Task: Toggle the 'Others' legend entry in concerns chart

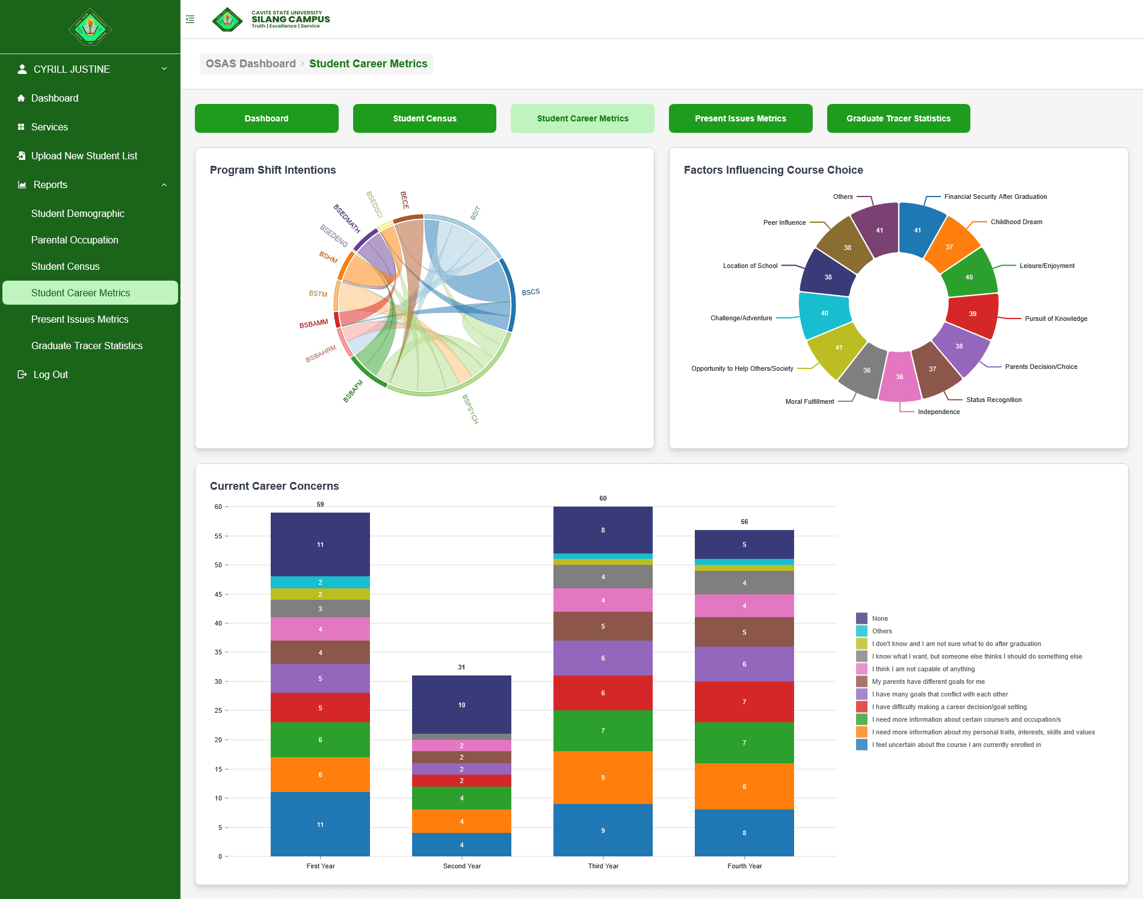Action: pos(881,631)
